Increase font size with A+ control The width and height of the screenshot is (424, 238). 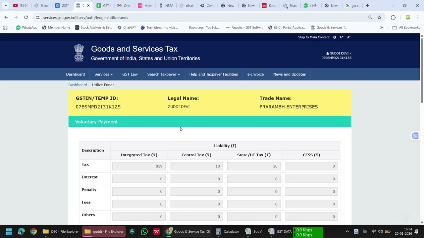point(341,37)
